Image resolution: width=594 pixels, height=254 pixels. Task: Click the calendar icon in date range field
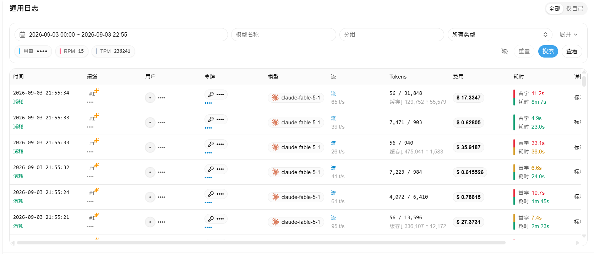[x=22, y=34]
